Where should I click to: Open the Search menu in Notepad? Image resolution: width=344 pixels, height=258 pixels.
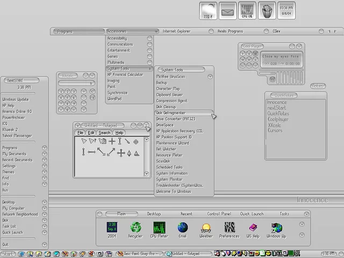tap(104, 133)
